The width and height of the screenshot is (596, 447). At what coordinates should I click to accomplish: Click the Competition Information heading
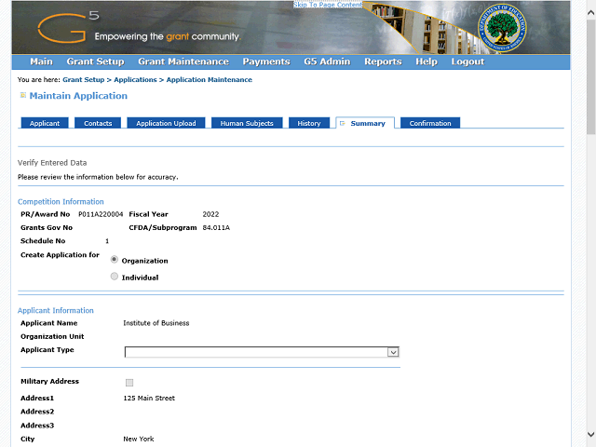click(x=61, y=202)
